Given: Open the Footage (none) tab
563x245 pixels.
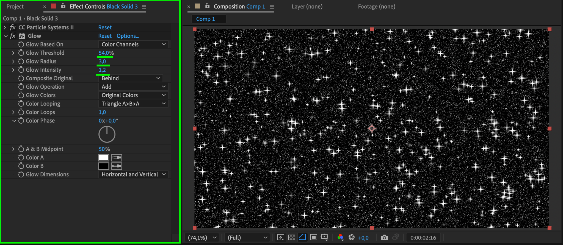Looking at the screenshot, I should point(376,7).
